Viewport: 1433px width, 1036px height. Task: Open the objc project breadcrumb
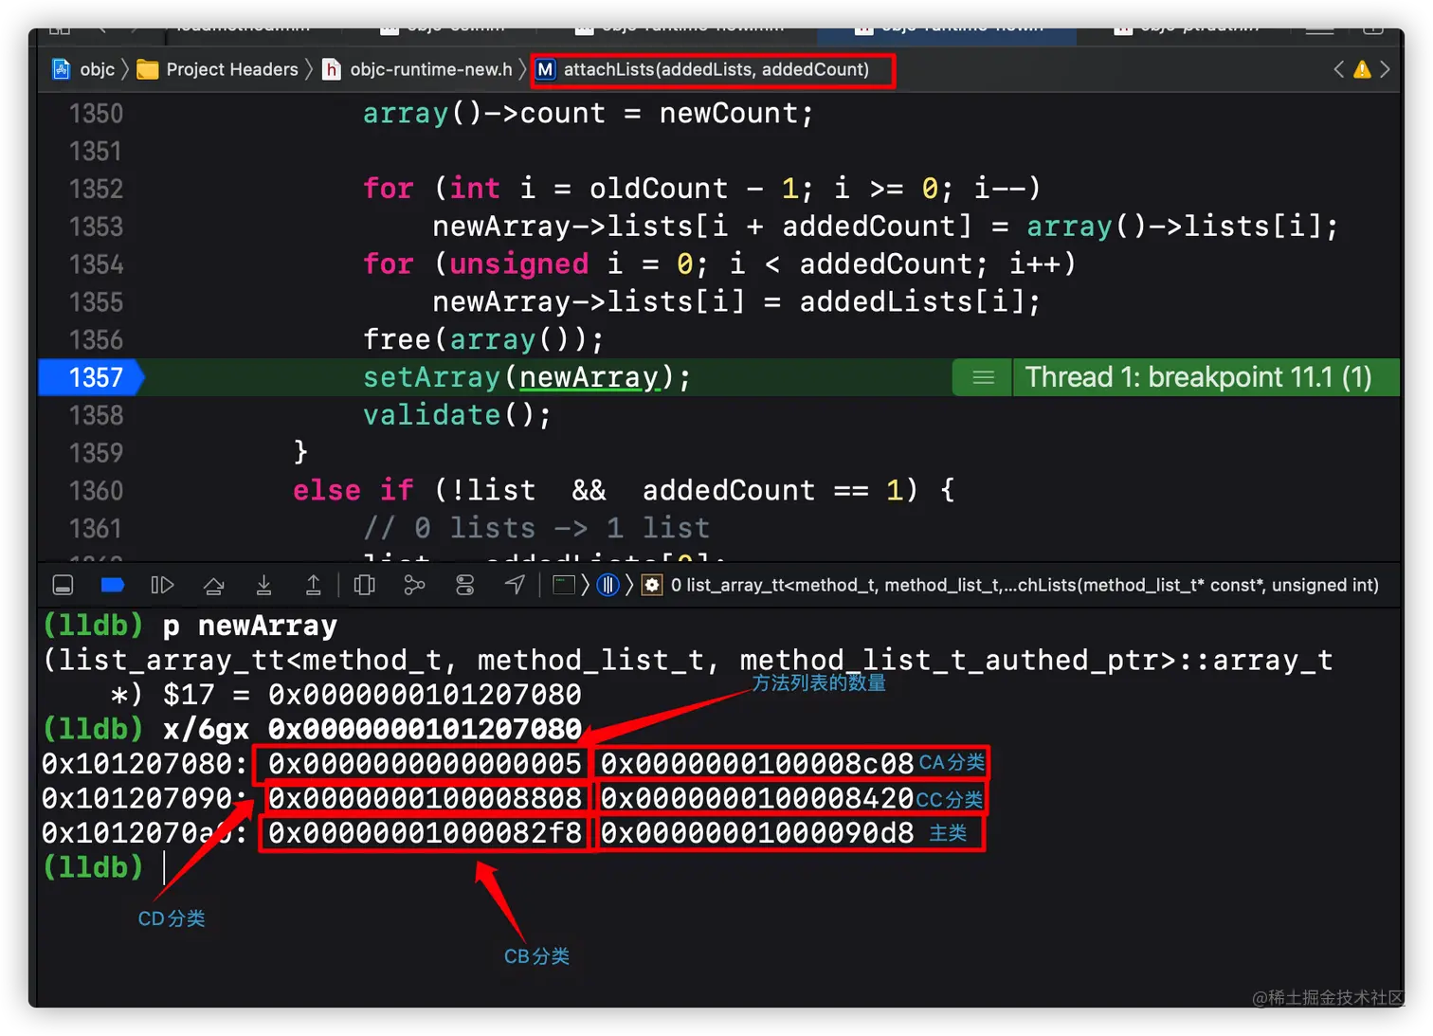click(83, 69)
